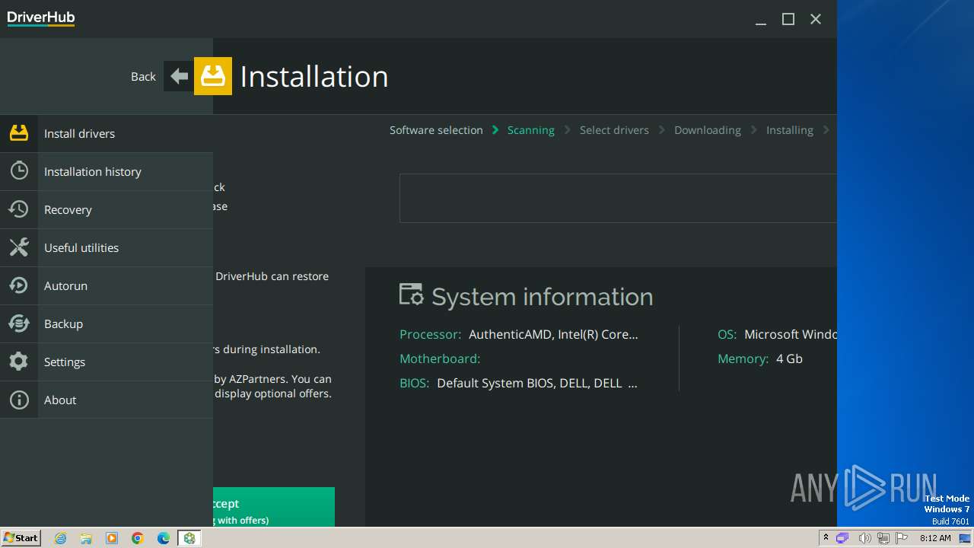
Task: Click the OS value text
Action: [791, 334]
